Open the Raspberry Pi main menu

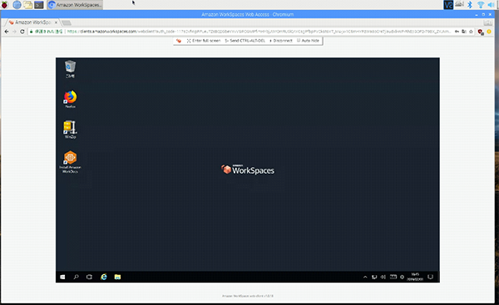(5, 5)
